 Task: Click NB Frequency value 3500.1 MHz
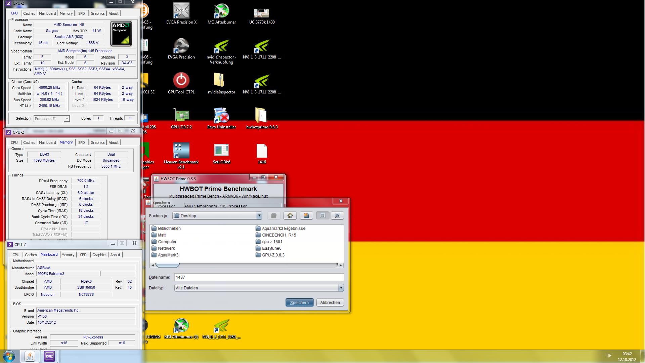[111, 166]
